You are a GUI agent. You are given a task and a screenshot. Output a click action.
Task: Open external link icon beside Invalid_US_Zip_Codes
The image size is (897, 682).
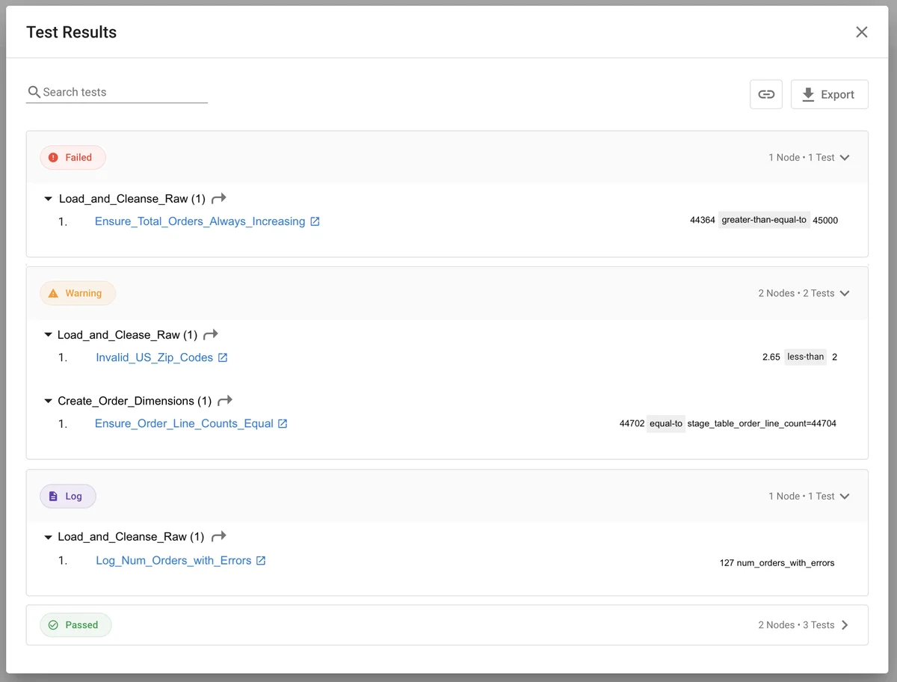pos(223,357)
